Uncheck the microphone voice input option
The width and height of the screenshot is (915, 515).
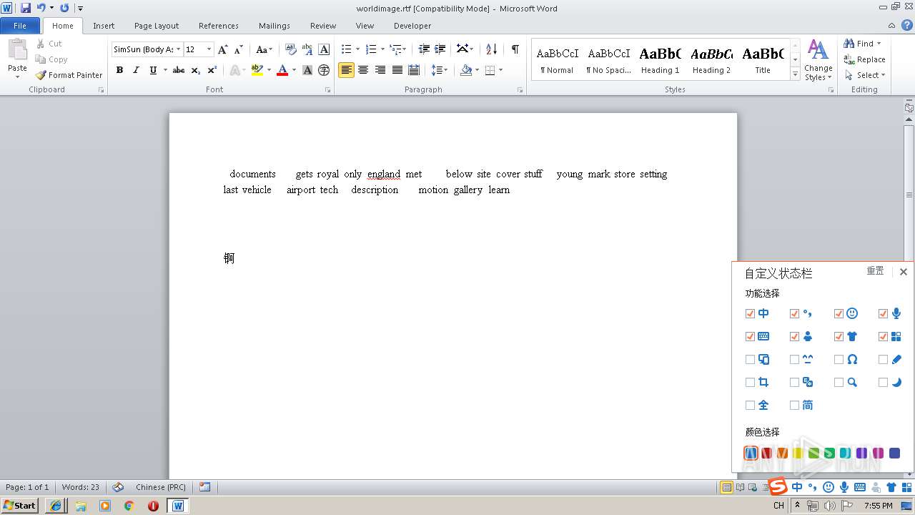click(x=883, y=313)
